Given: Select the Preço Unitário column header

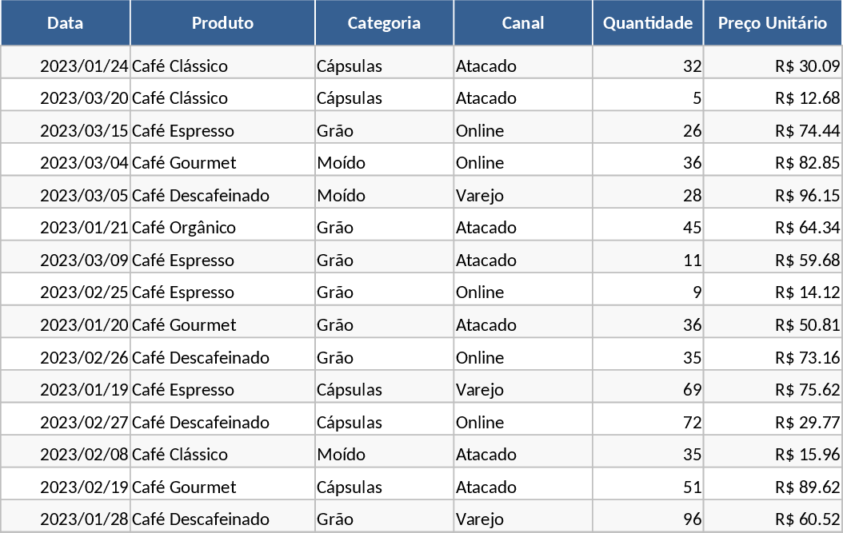Looking at the screenshot, I should tap(773, 23).
